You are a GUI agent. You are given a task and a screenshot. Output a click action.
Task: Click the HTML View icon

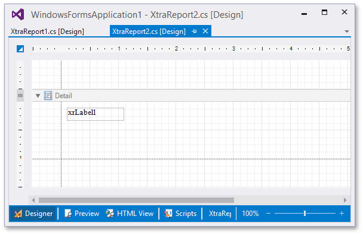tap(110, 214)
